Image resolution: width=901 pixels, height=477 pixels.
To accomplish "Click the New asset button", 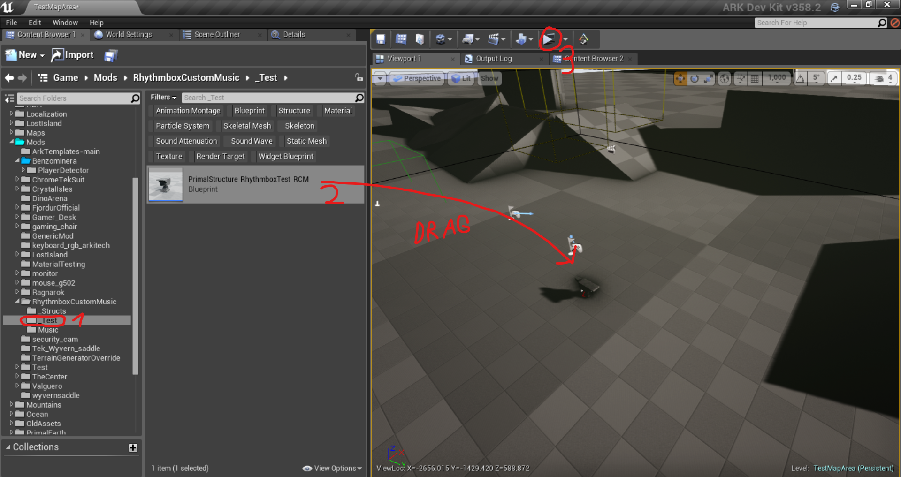I will tap(24, 55).
